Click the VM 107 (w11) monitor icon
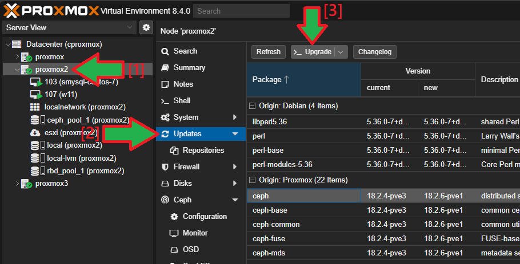This screenshot has height=264, width=520. [x=36, y=95]
